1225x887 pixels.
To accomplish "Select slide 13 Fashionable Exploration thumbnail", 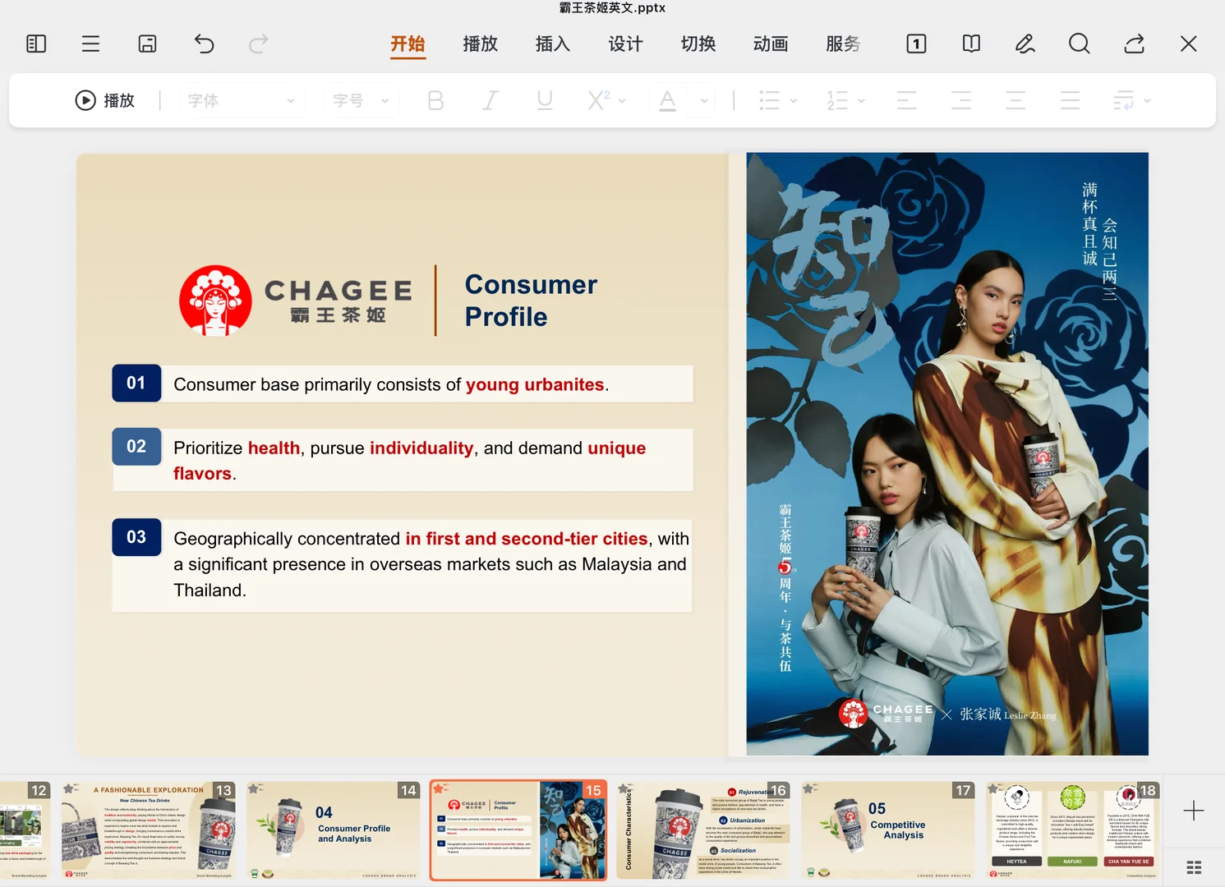I will click(148, 830).
